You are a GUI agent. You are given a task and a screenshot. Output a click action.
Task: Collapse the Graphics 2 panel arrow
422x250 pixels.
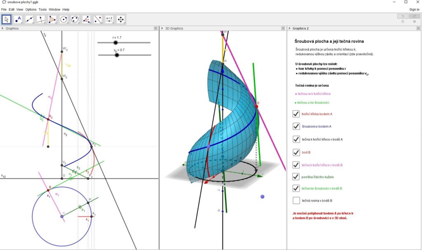289,28
